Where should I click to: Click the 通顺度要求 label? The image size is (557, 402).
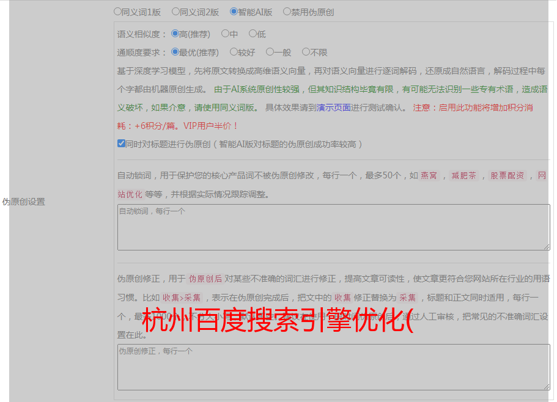[x=142, y=53]
